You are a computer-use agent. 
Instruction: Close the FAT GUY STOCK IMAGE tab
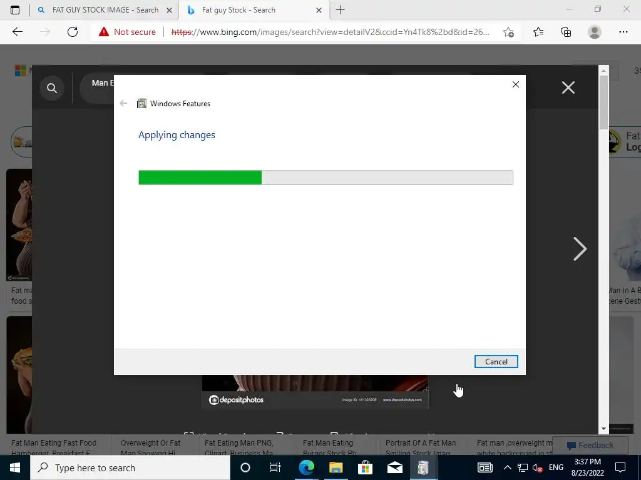tap(169, 10)
